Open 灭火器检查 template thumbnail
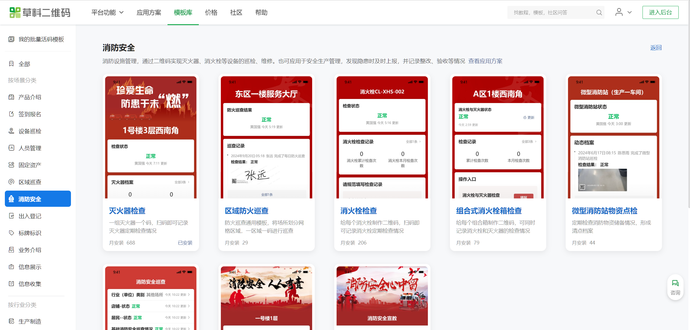The height and width of the screenshot is (330, 690). (x=151, y=137)
